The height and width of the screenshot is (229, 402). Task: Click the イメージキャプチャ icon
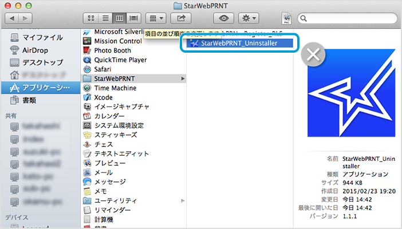click(87, 106)
